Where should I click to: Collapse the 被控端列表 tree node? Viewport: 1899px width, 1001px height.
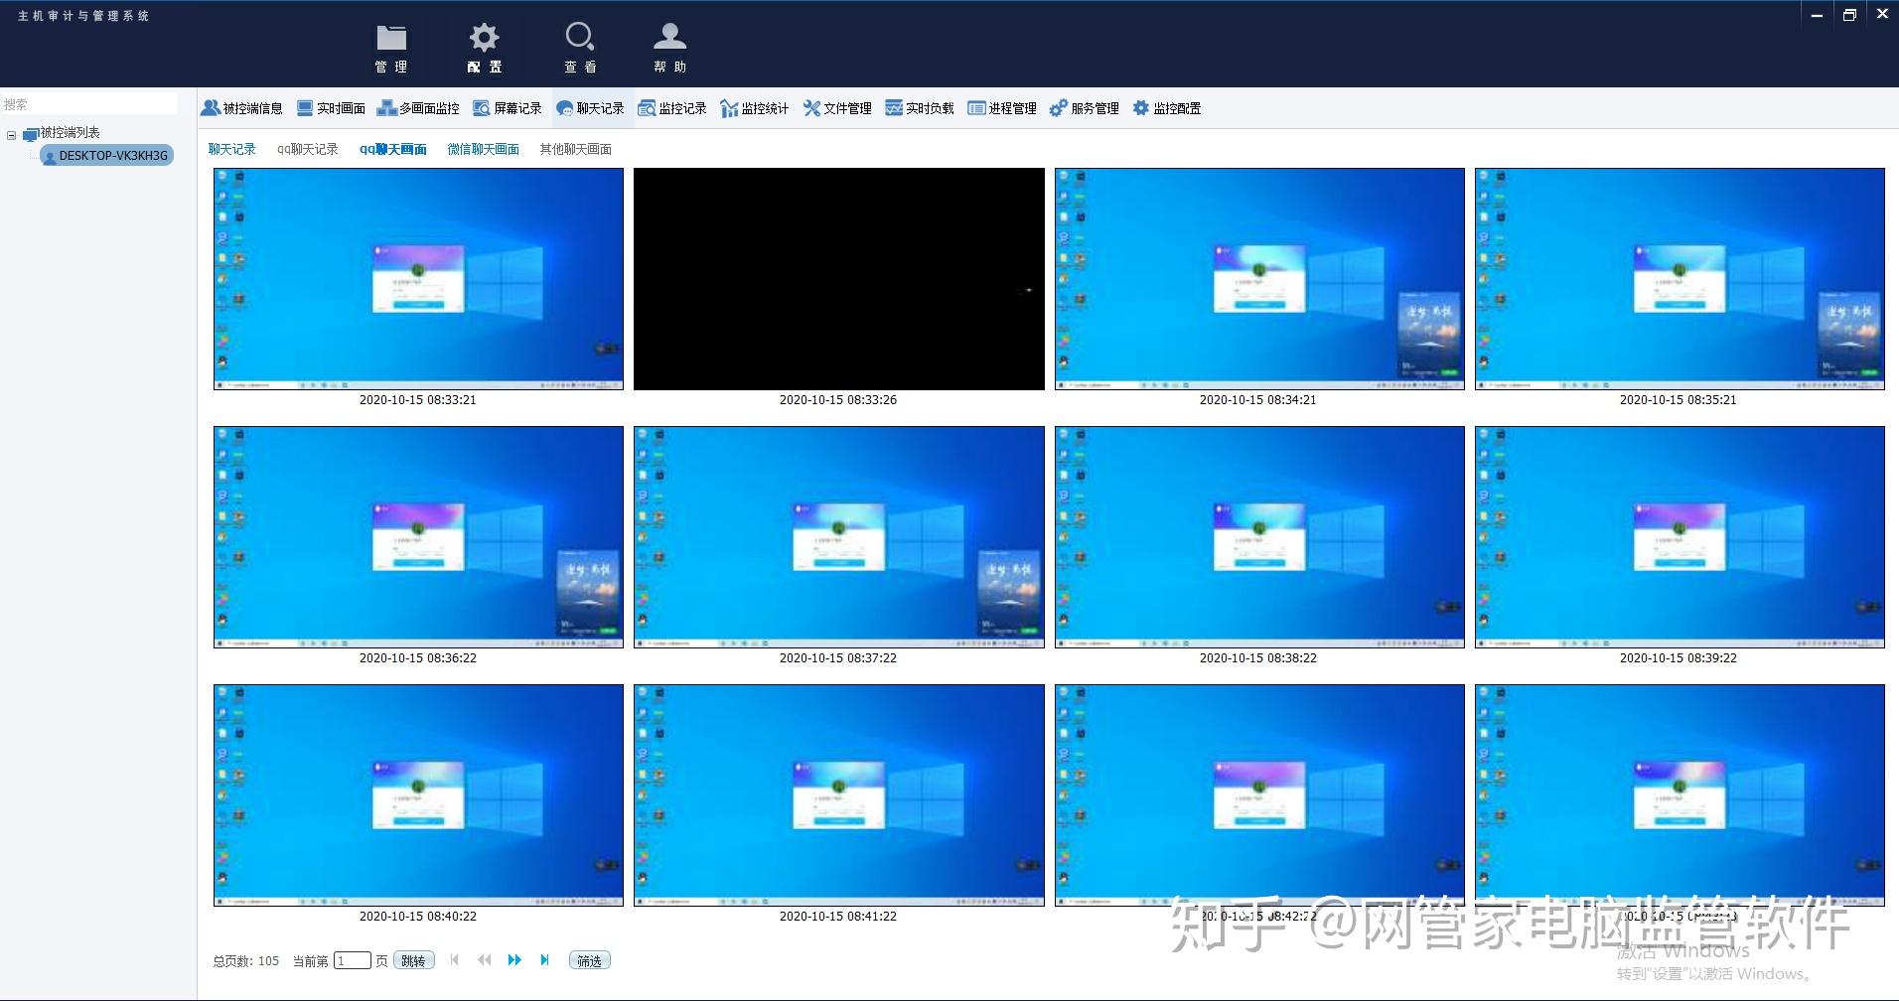[12, 134]
